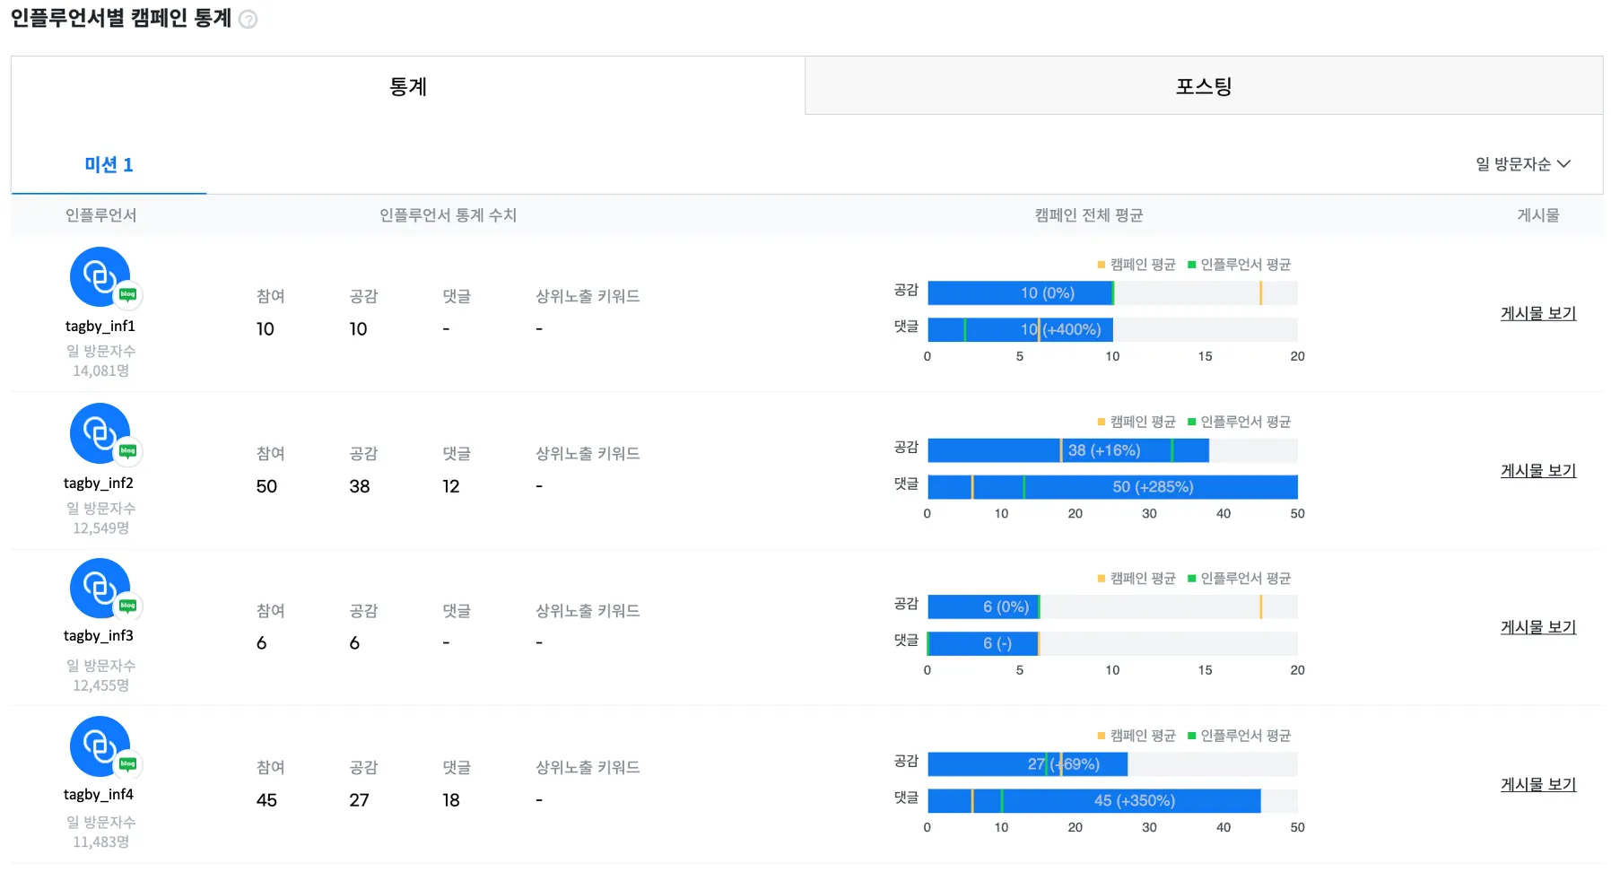
Task: Click tagby_inf4 profile avatar icon
Action: point(99,746)
